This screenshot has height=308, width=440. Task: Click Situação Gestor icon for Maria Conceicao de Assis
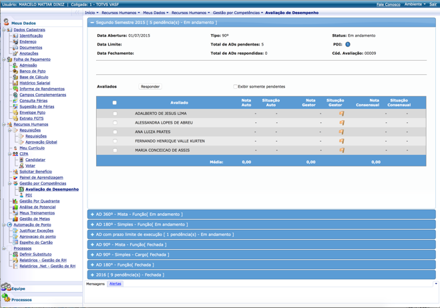(x=341, y=150)
